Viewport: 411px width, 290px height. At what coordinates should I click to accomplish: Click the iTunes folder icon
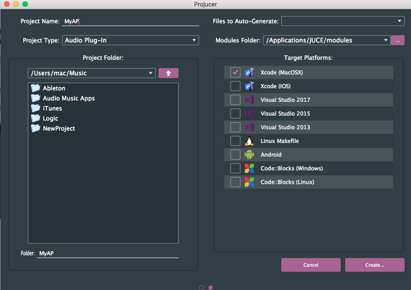(x=36, y=108)
